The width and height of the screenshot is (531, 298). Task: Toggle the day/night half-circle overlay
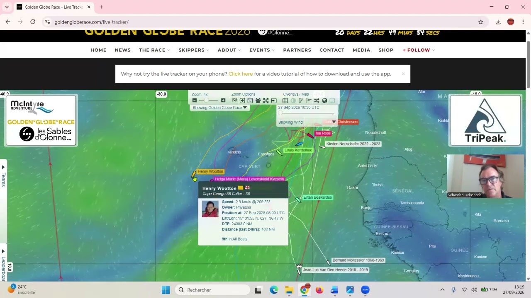pyautogui.click(x=293, y=101)
